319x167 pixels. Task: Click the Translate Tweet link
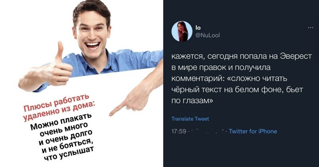190,119
